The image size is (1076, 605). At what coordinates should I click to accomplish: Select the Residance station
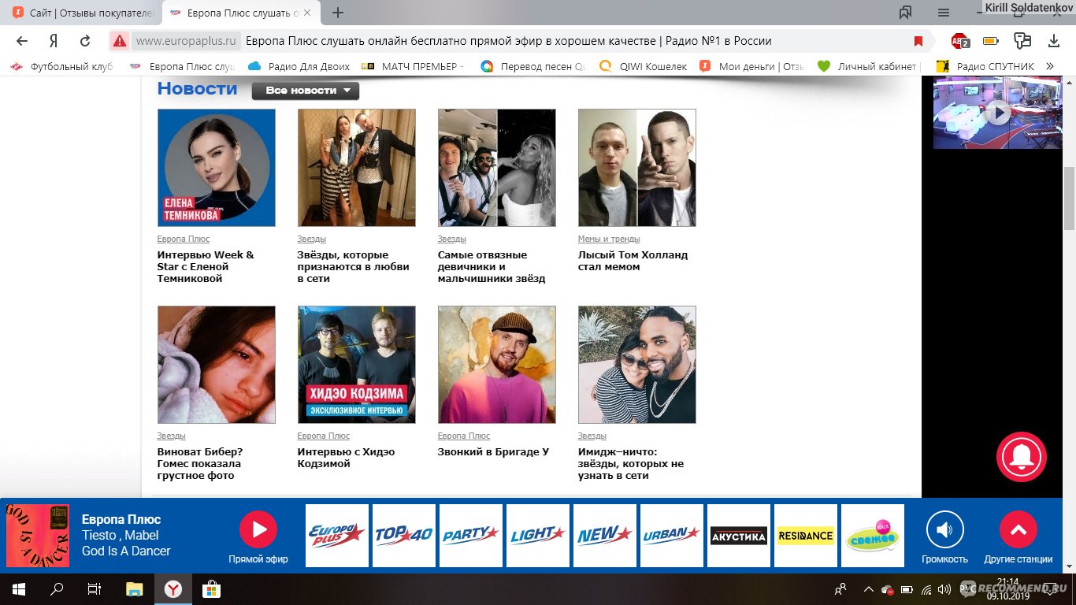tap(805, 536)
